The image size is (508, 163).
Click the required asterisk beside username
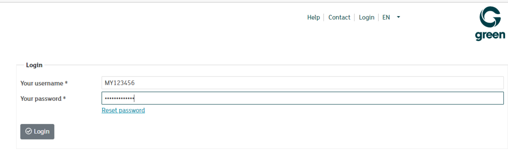[x=66, y=83]
